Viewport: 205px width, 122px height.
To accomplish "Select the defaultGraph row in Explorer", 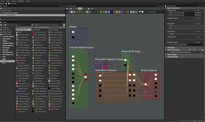I will point(33,15).
